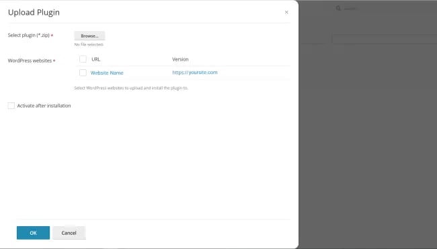This screenshot has height=249, width=437.
Task: Open the https://yoursite.com link
Action: (x=194, y=73)
